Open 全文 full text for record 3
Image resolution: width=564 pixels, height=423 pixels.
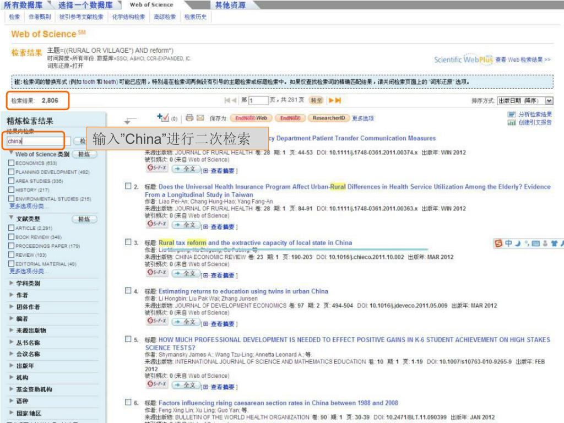click(x=186, y=274)
